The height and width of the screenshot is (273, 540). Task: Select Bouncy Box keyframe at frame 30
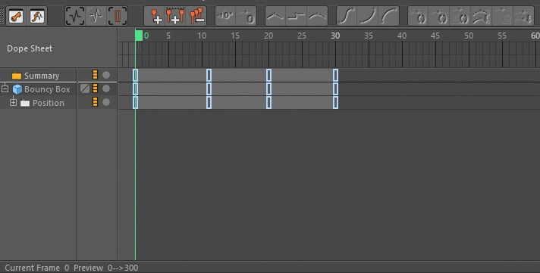(335, 89)
